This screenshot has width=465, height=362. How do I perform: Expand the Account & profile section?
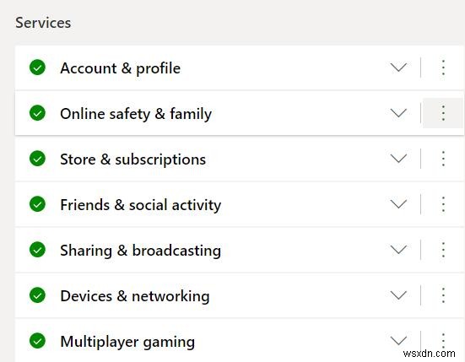398,68
